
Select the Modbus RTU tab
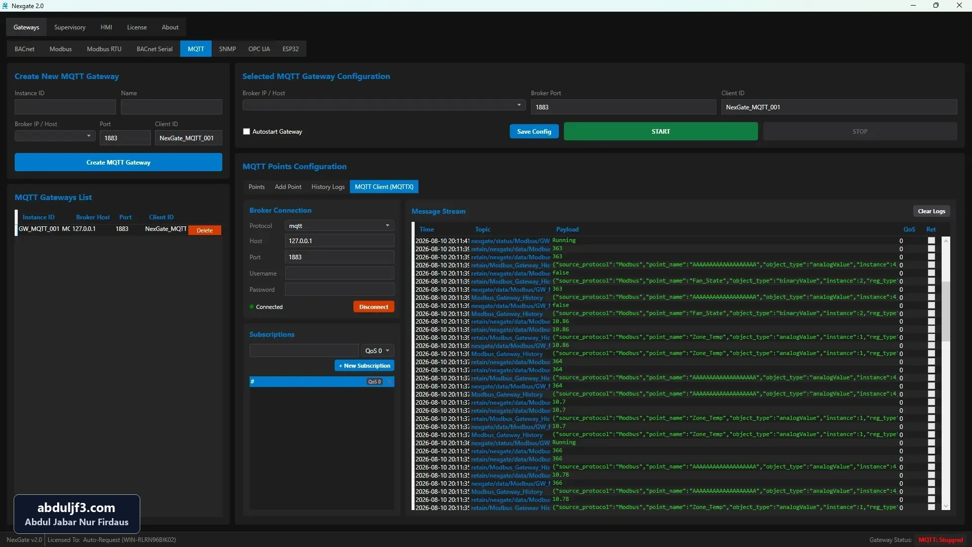(104, 49)
